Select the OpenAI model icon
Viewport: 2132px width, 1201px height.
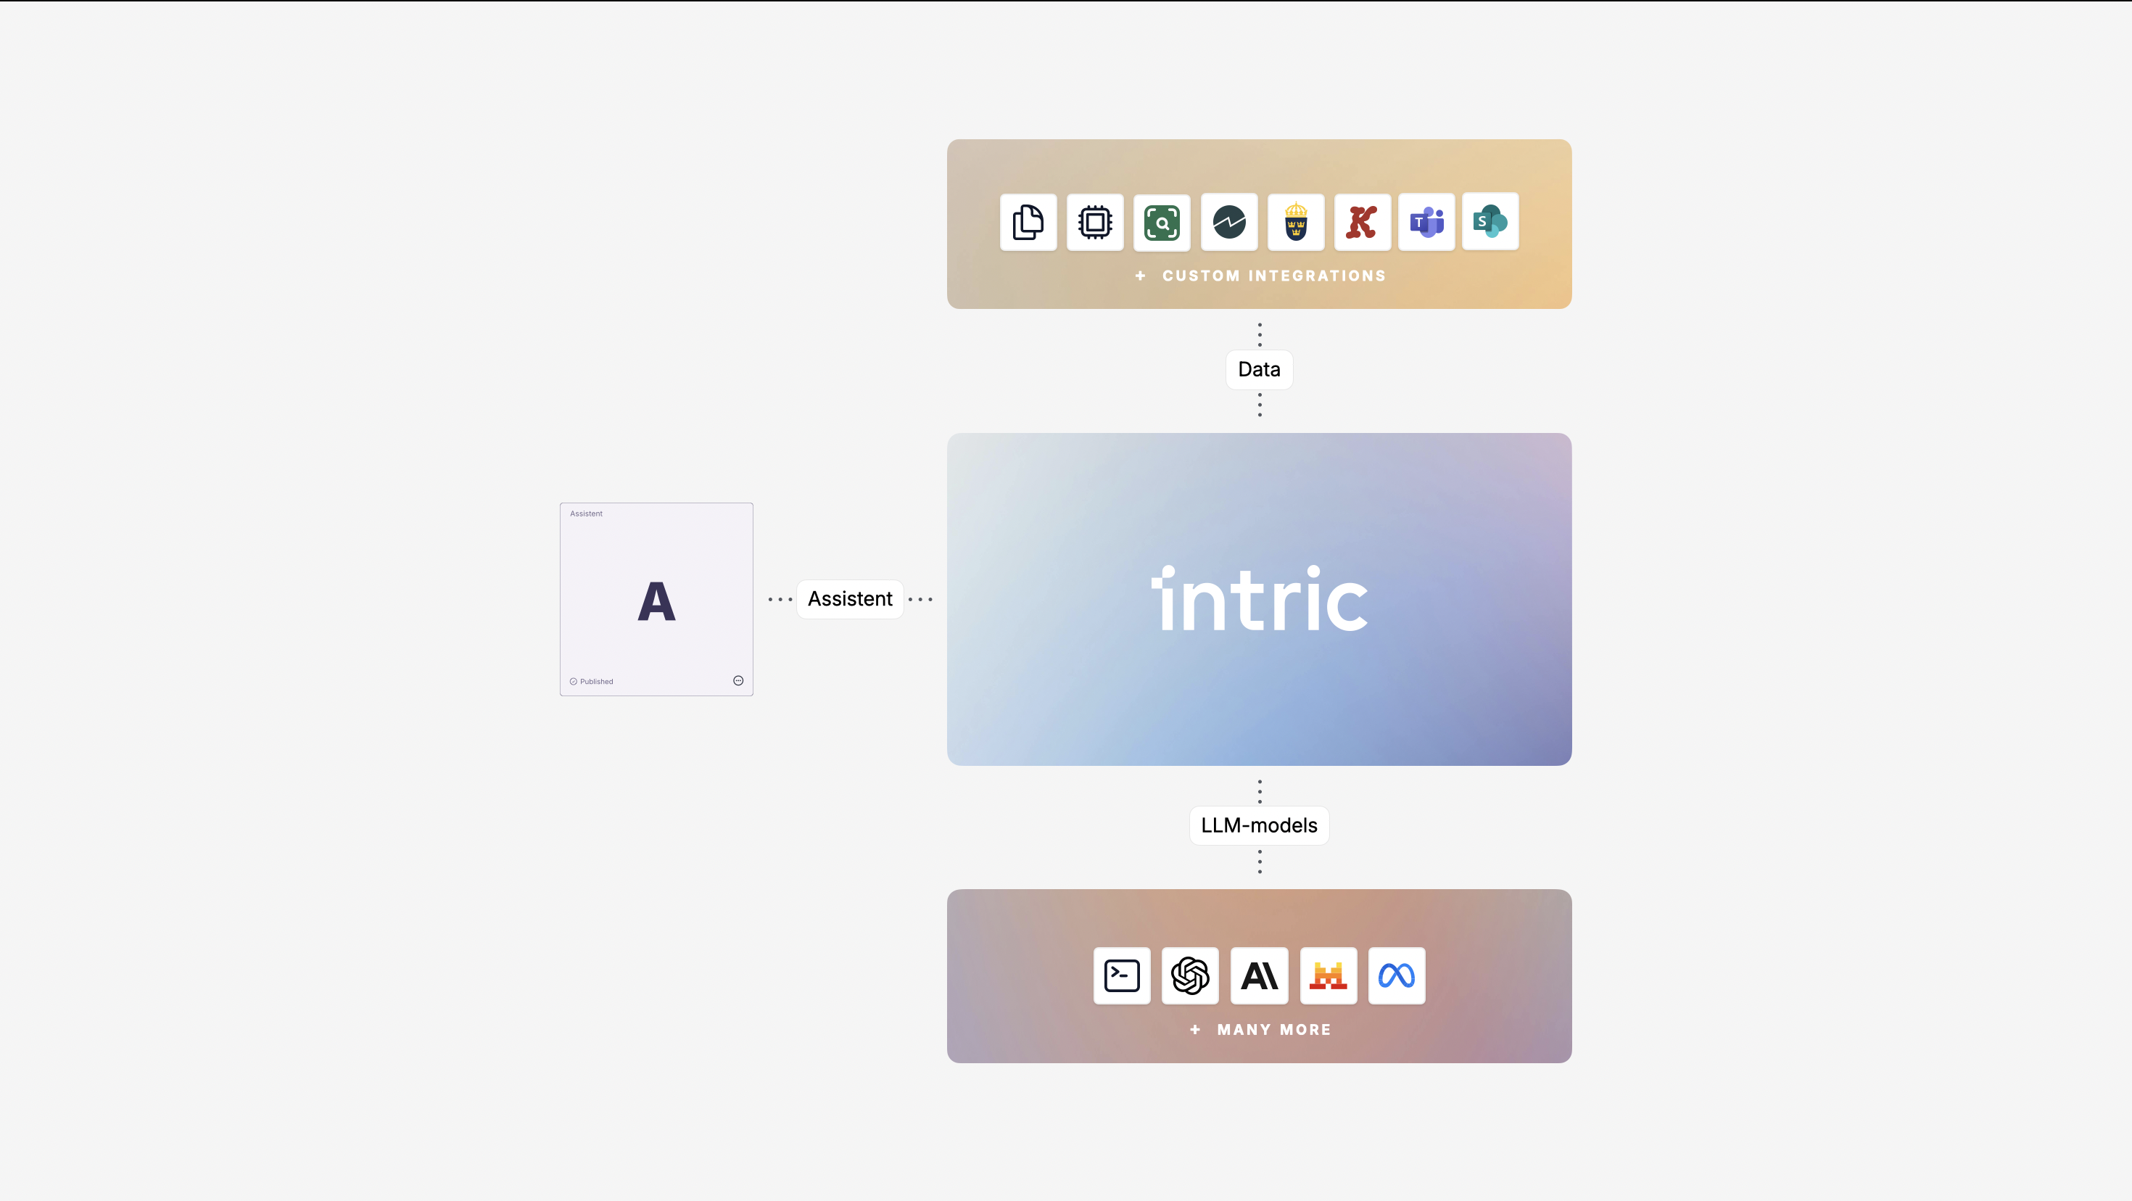(x=1190, y=976)
